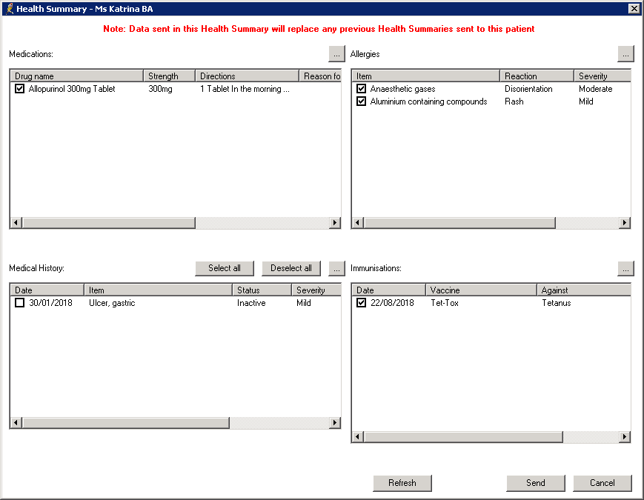Uncheck the Allopurinol 300mg Tablet checkbox
This screenshot has height=500, width=644.
point(20,89)
